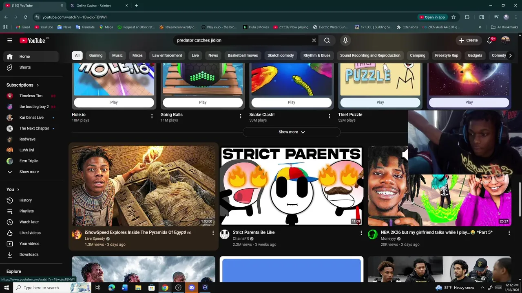Expand Show more subscriptions
The width and height of the screenshot is (522, 293).
click(29, 172)
